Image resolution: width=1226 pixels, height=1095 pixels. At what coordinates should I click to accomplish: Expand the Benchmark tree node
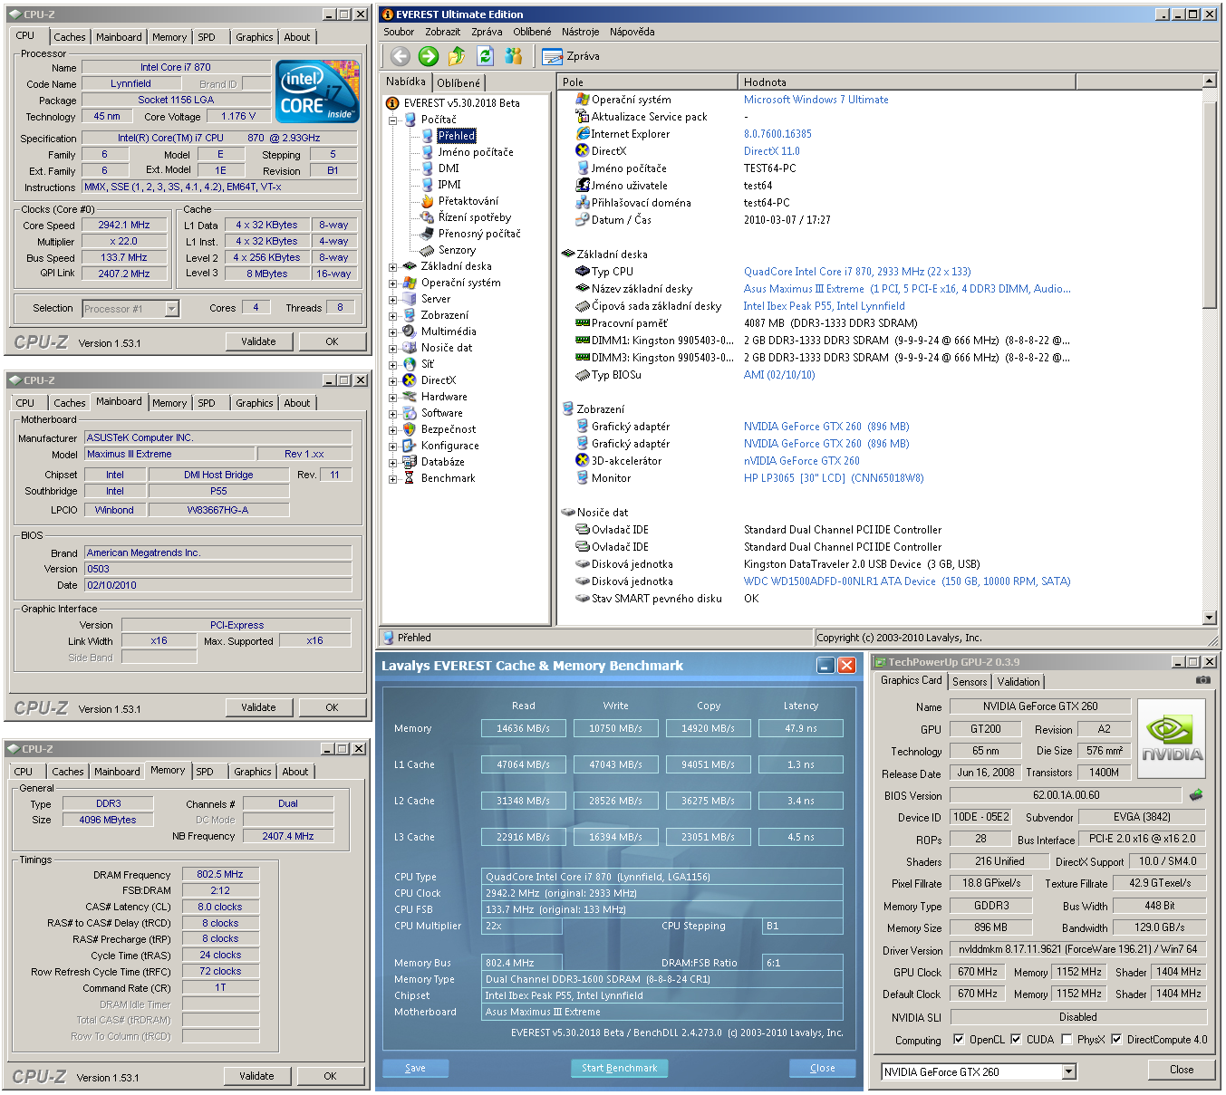393,479
